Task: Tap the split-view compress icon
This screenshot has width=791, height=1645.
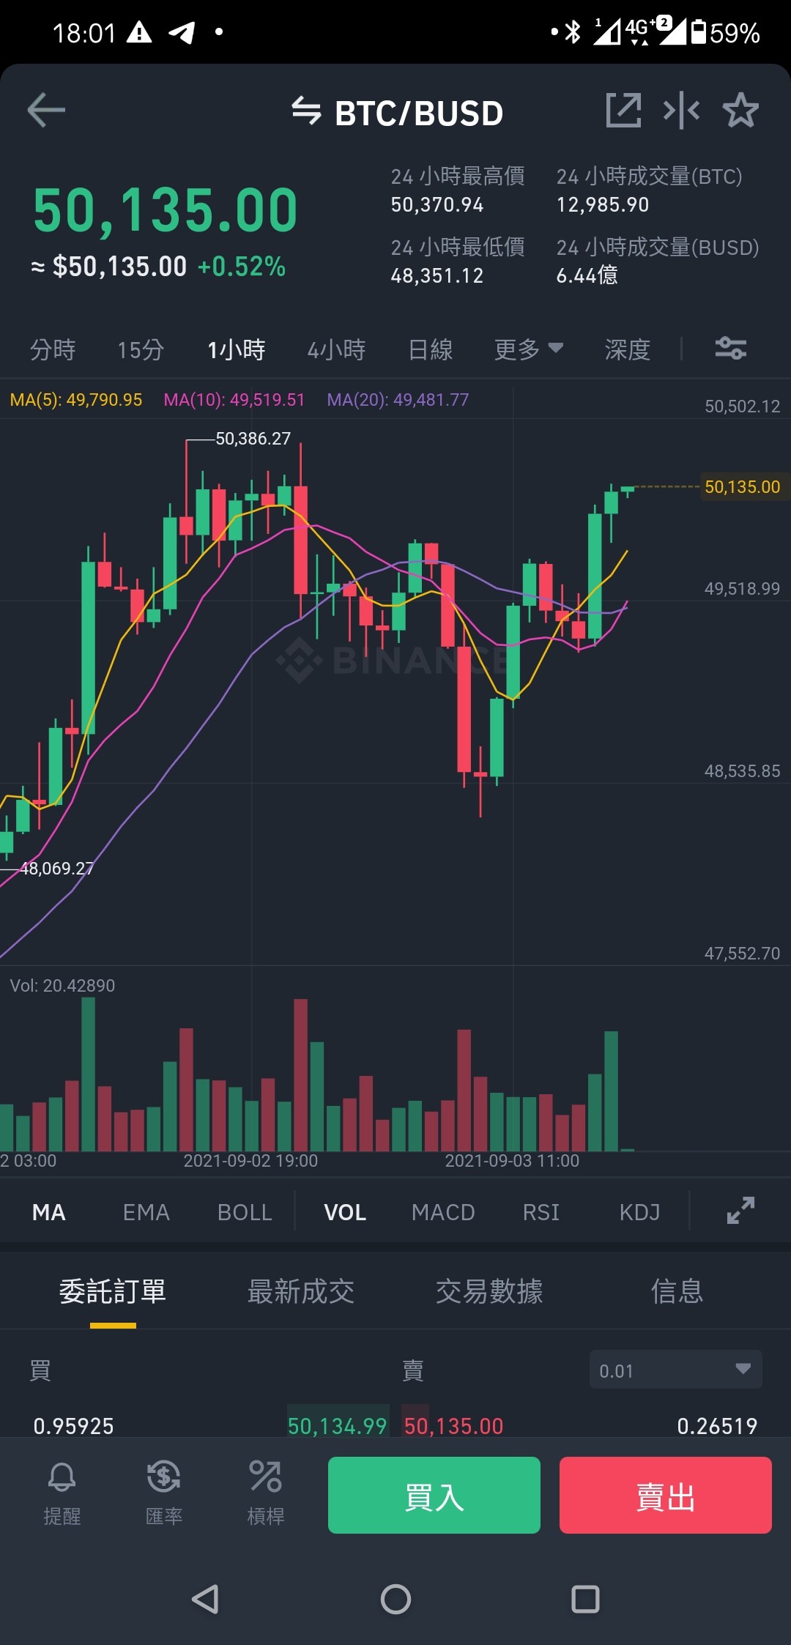Action: 681,111
